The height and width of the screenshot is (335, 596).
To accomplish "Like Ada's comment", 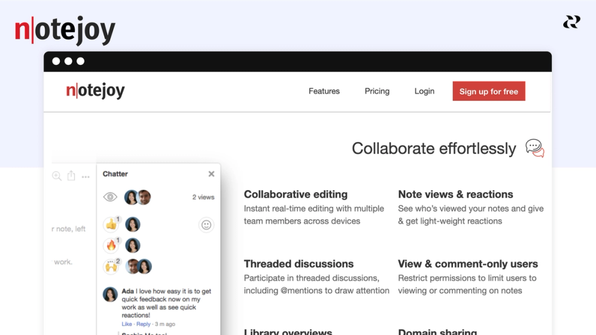I will (x=126, y=324).
